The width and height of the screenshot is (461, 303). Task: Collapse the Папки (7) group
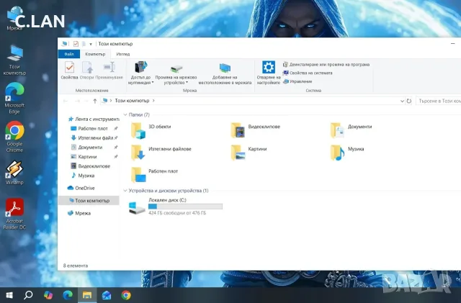pyautogui.click(x=125, y=114)
